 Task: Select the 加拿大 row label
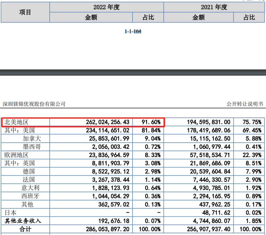coord(32,139)
